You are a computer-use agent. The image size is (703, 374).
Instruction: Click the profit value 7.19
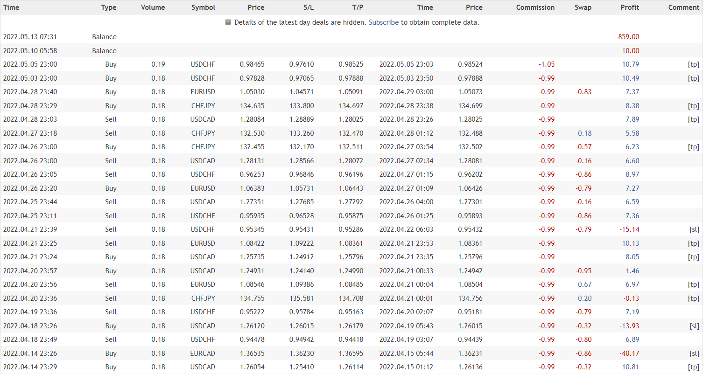[633, 312]
